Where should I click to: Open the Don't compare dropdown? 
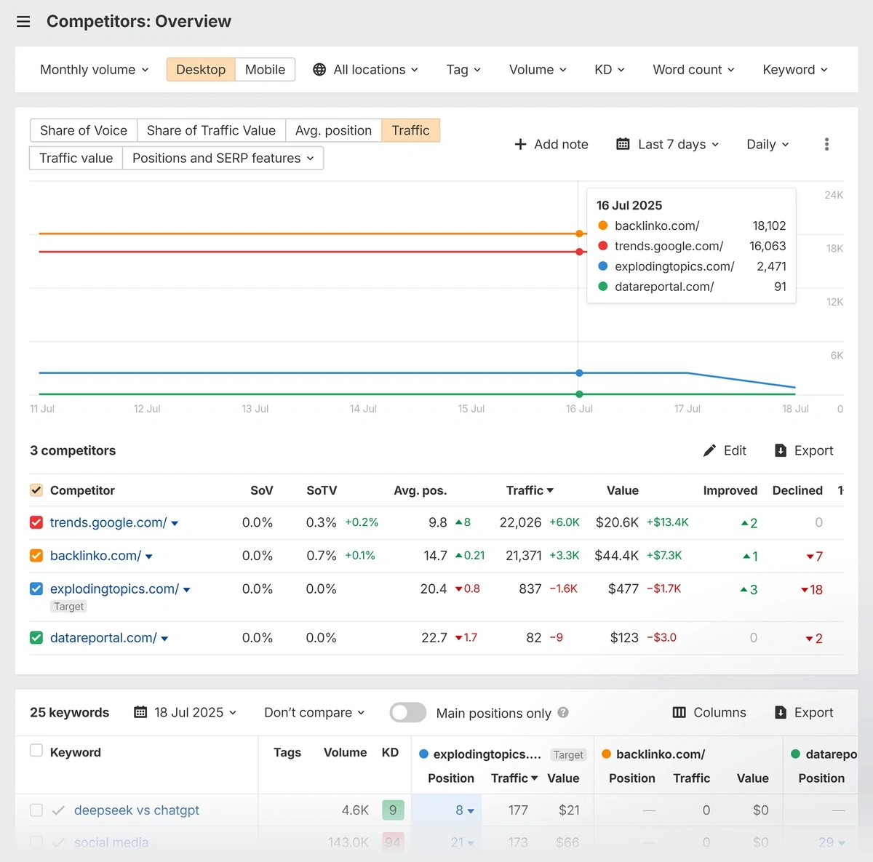pyautogui.click(x=314, y=712)
